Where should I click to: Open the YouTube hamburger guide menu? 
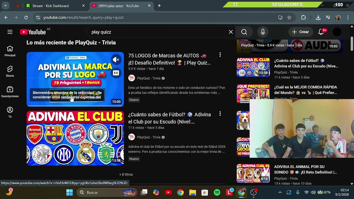(10, 32)
